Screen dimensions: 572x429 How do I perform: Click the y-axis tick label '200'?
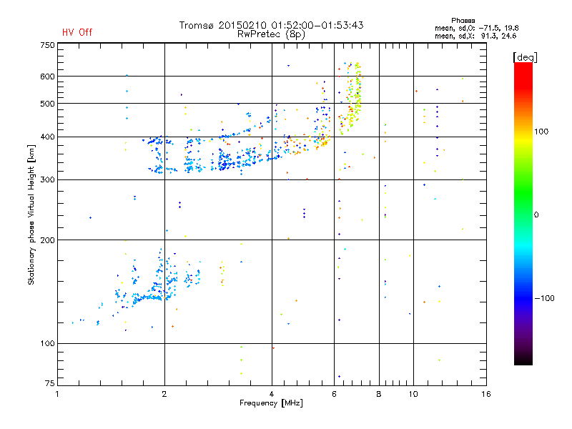click(47, 240)
